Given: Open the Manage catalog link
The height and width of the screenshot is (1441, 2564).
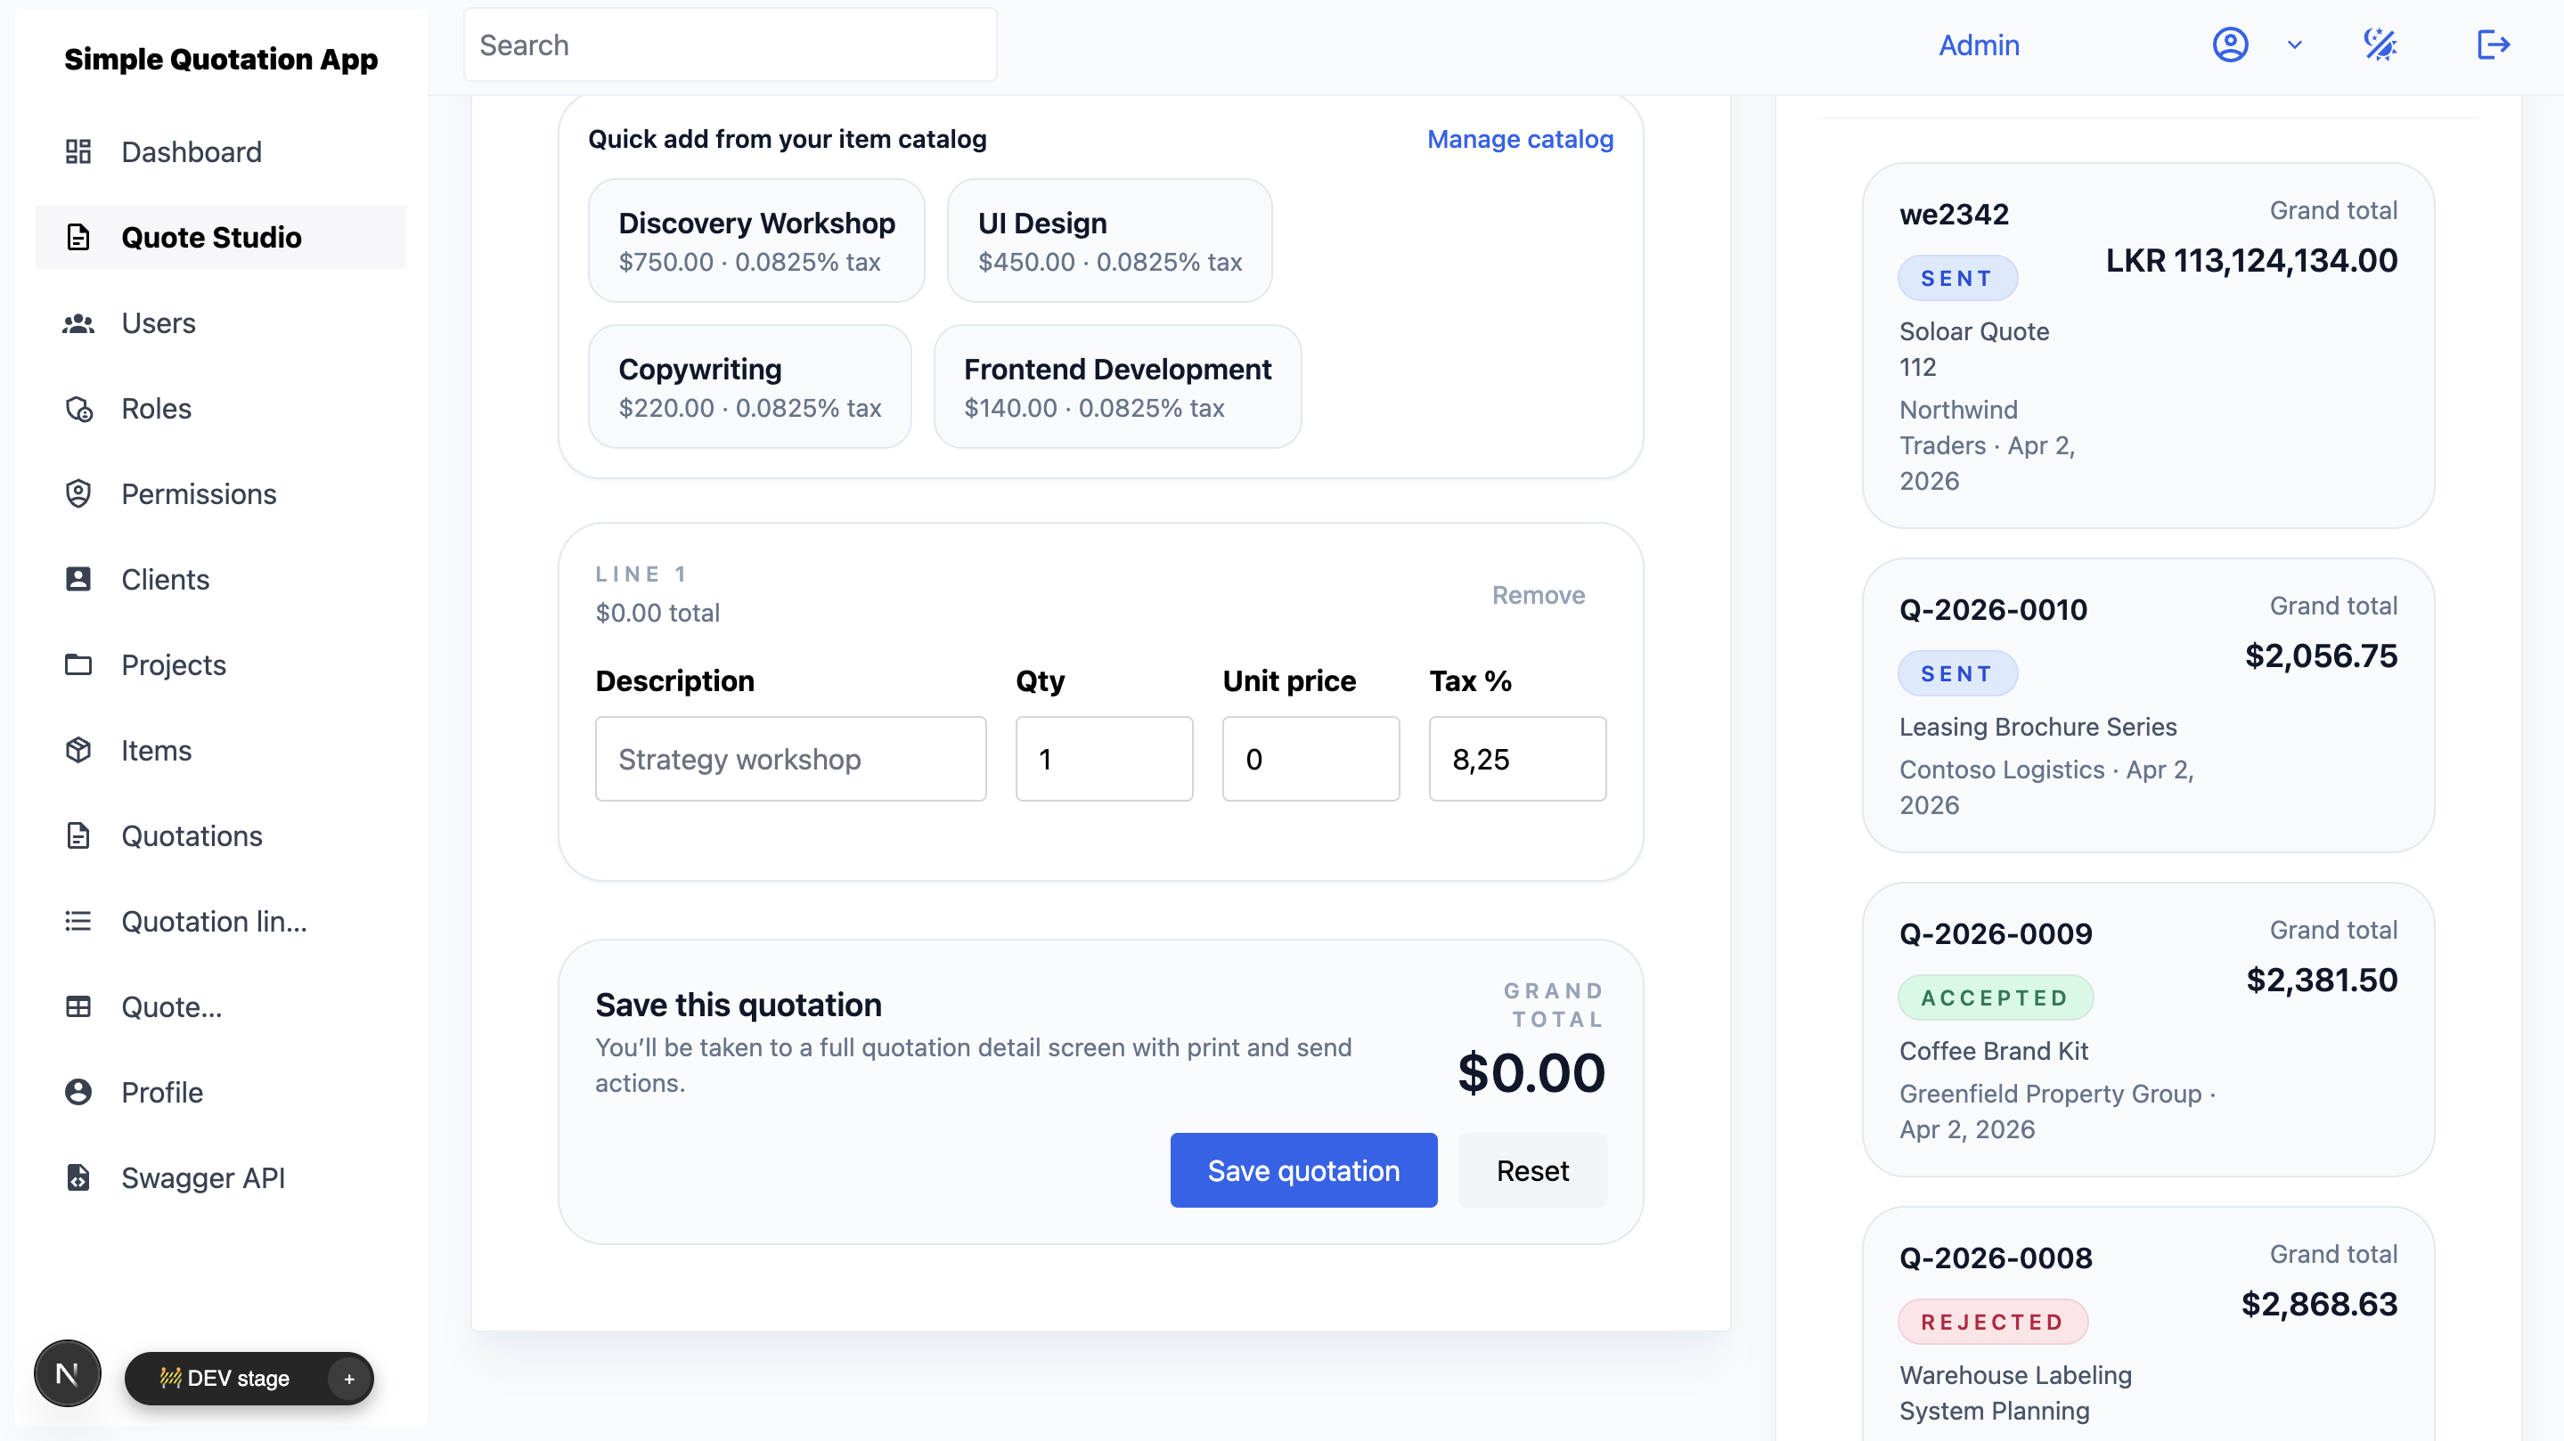Looking at the screenshot, I should pyautogui.click(x=1520, y=139).
